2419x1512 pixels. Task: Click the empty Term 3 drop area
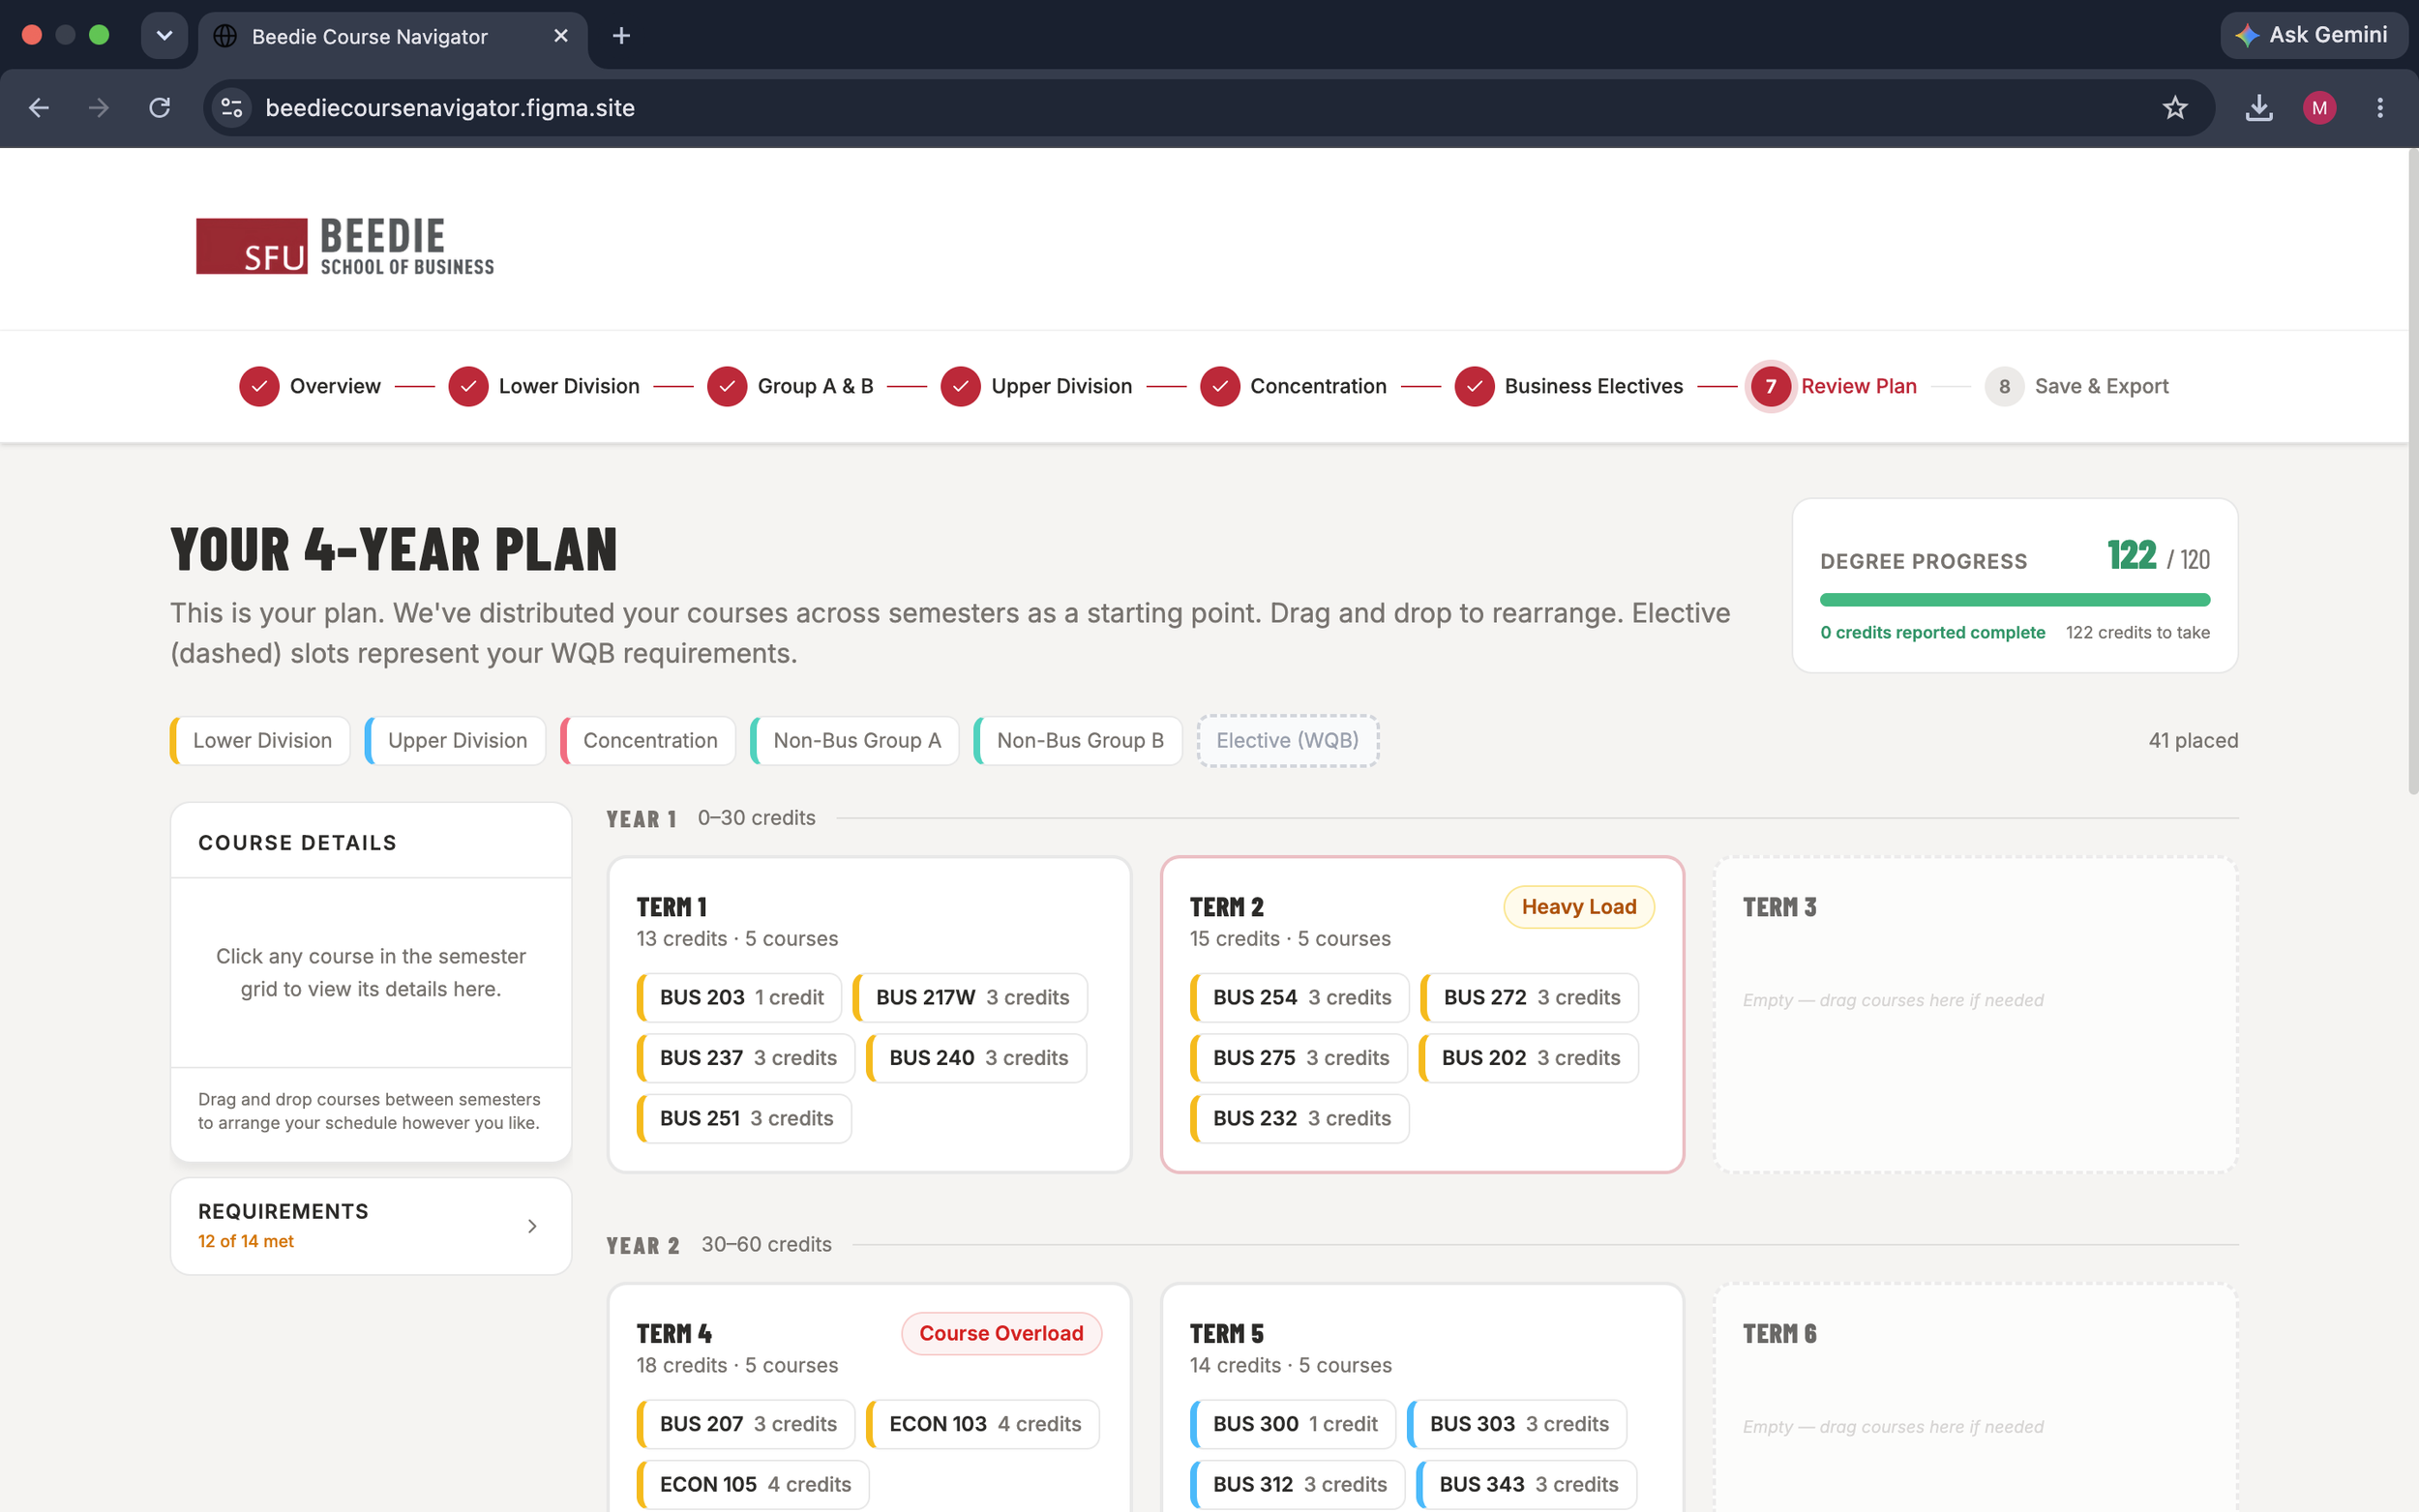pyautogui.click(x=1975, y=1014)
